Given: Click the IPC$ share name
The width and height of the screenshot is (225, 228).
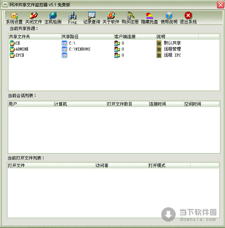Looking at the screenshot, I should click(x=20, y=55).
